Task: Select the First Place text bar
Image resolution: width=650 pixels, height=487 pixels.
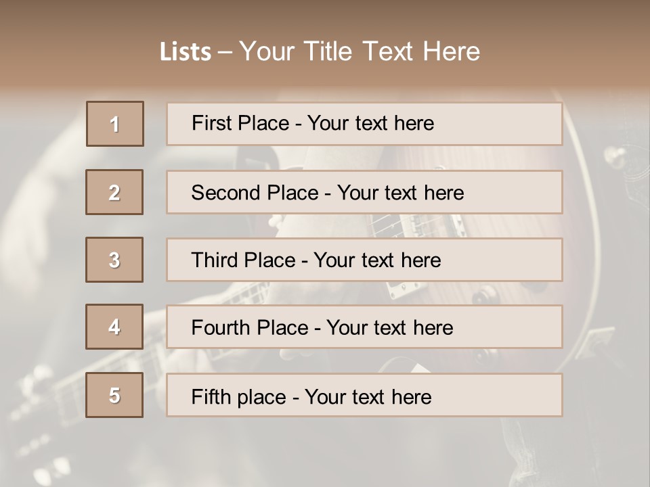Action: 364,124
